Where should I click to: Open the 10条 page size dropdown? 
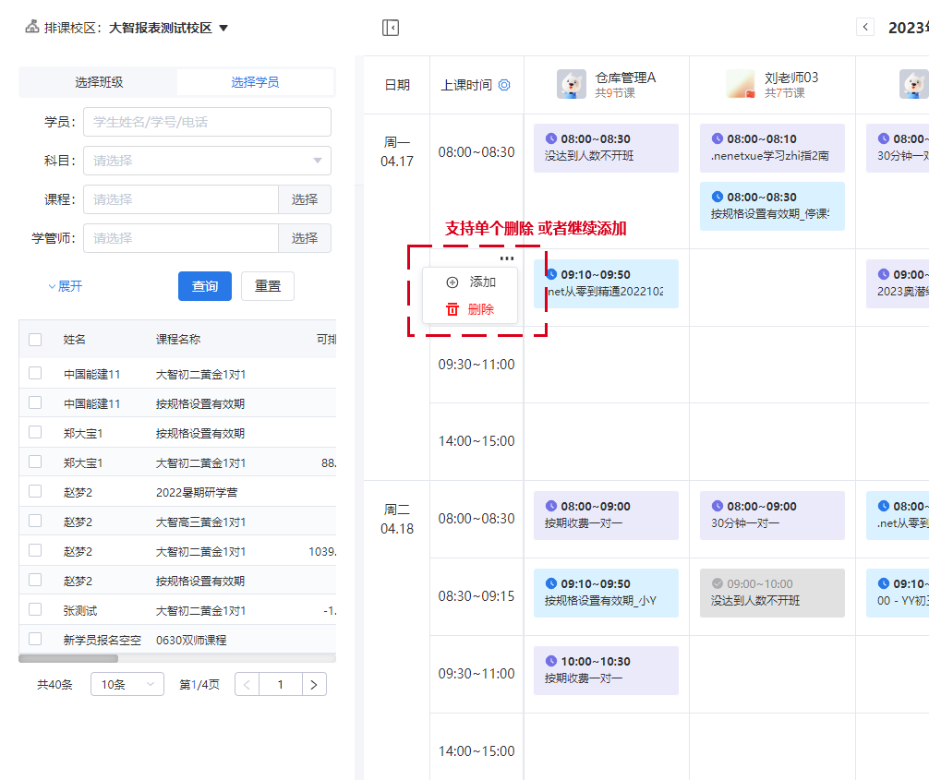[x=127, y=685]
